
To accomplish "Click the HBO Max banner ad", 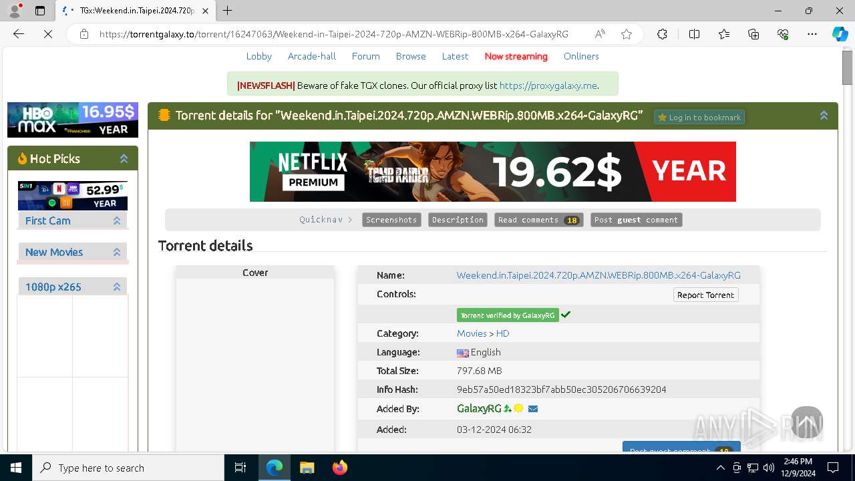I will click(73, 120).
